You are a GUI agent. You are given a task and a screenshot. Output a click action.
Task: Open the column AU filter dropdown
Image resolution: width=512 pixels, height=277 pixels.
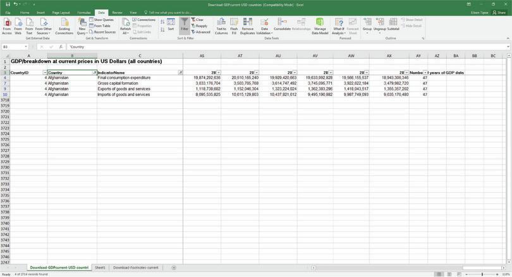(295, 73)
